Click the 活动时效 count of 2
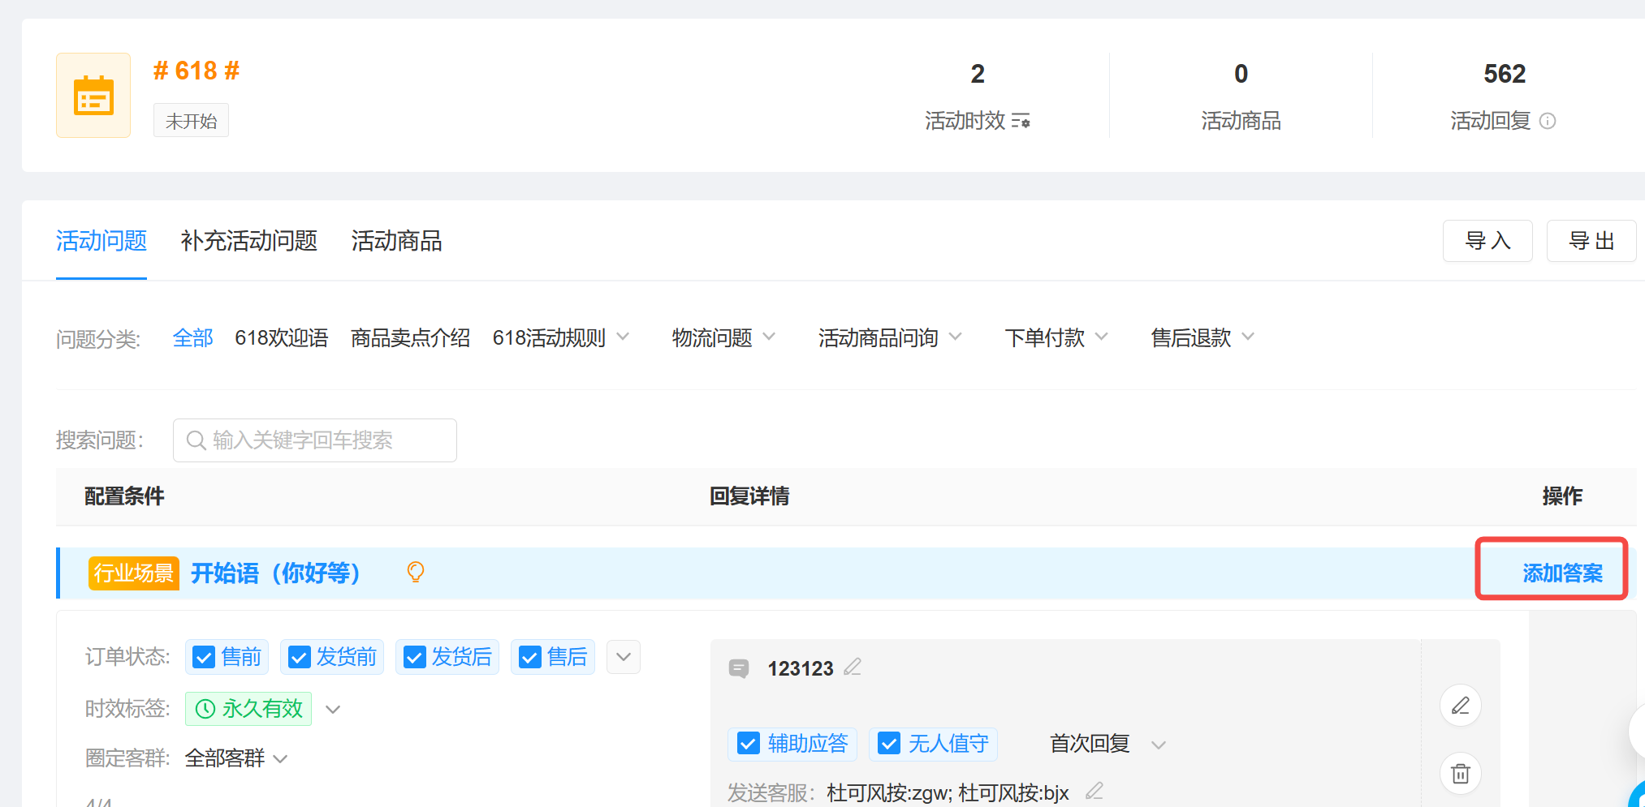This screenshot has width=1645, height=807. 978,74
